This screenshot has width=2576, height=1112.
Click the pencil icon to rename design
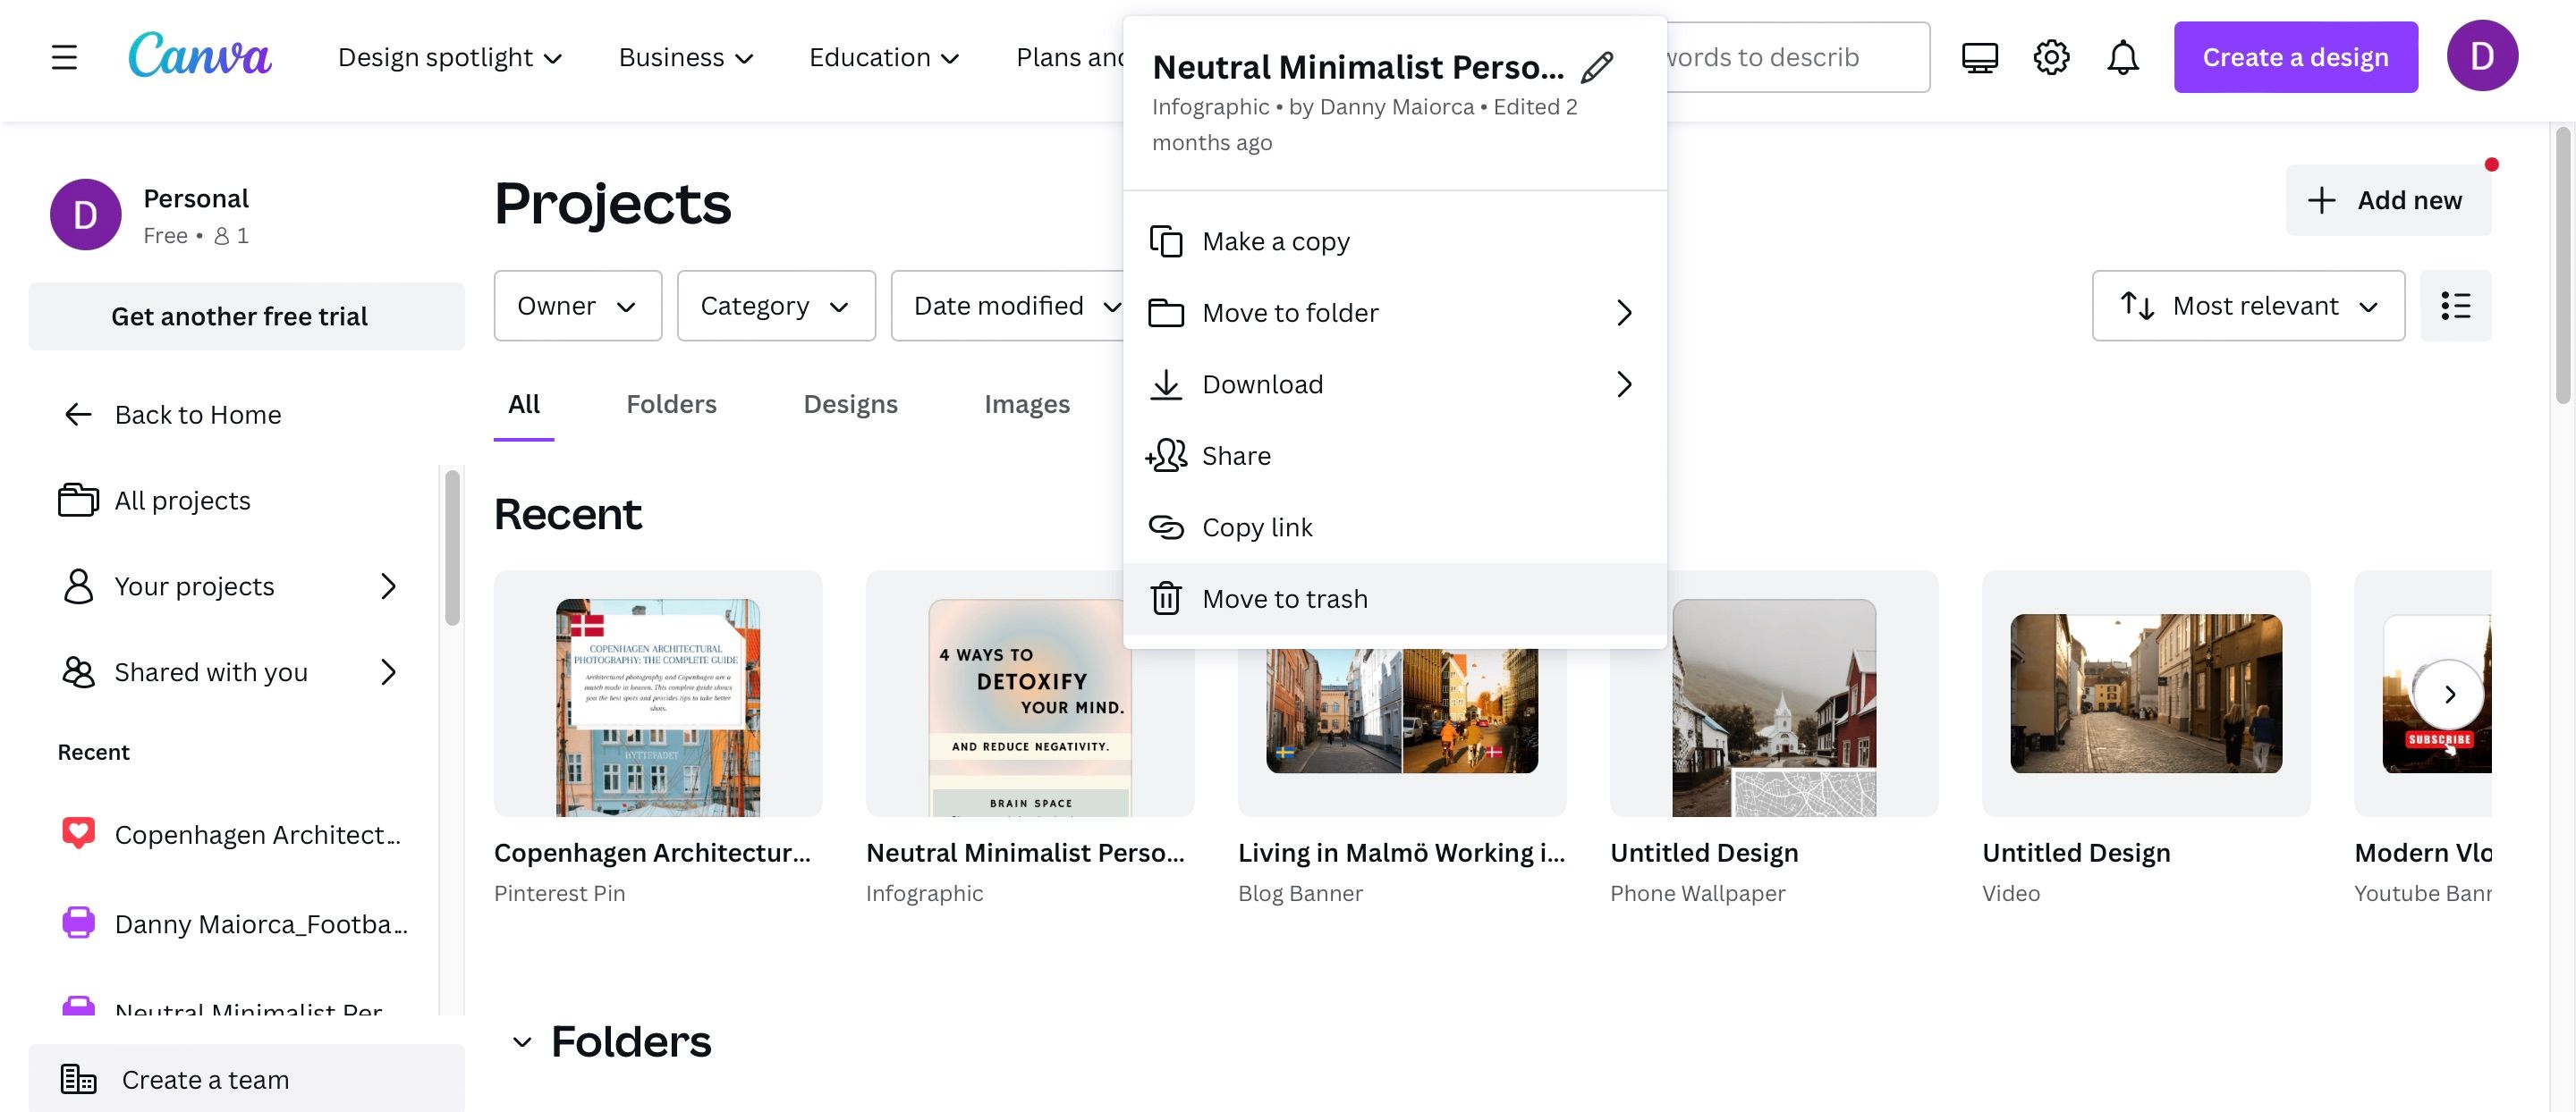coord(1597,67)
